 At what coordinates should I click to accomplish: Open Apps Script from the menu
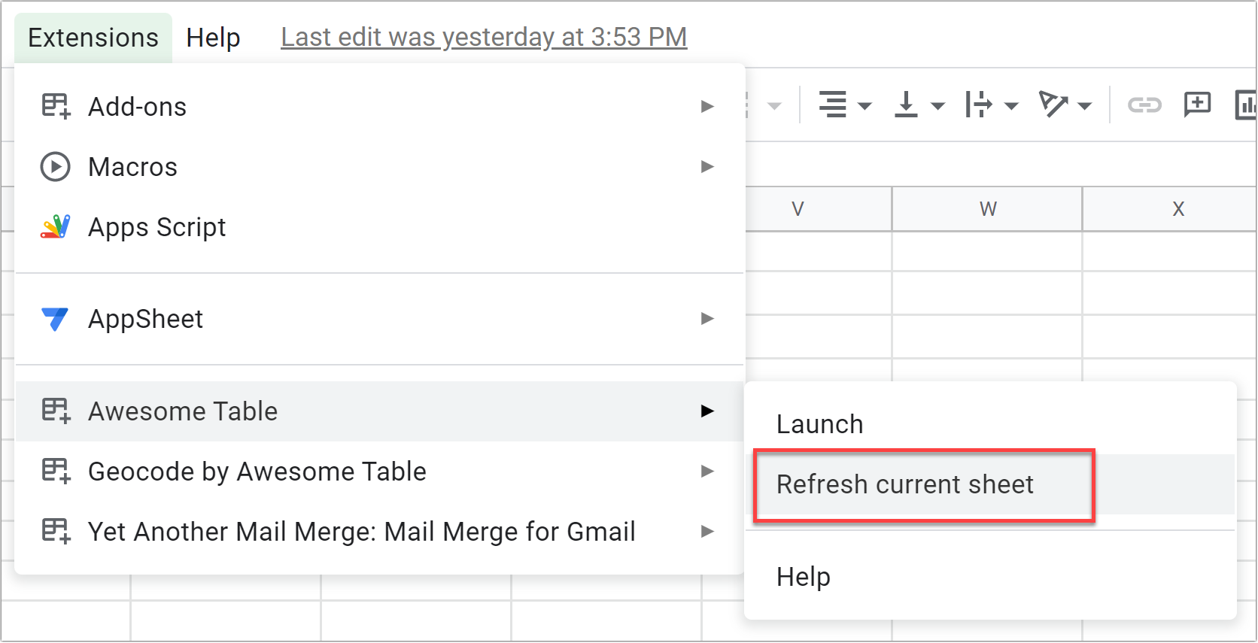pos(156,227)
